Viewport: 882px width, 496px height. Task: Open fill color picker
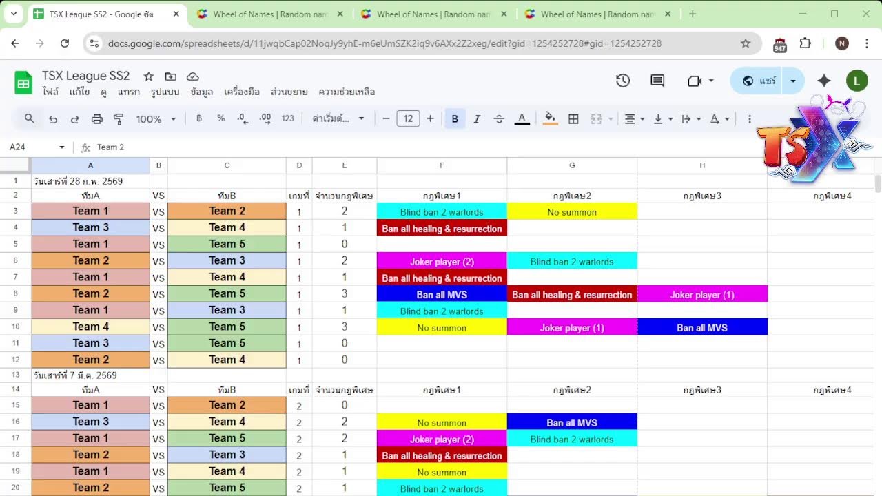(550, 119)
